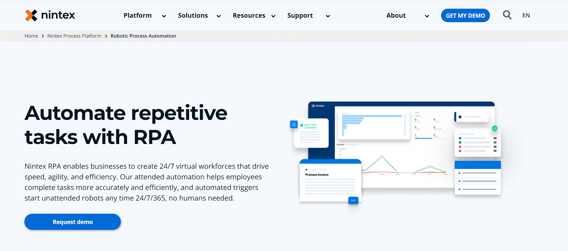Click the Nintex RPA dashboard illustration
The width and height of the screenshot is (568, 251).
point(396,153)
